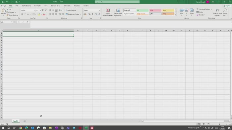Expand the cell styles gallery
The image size is (232, 130).
[176, 15]
